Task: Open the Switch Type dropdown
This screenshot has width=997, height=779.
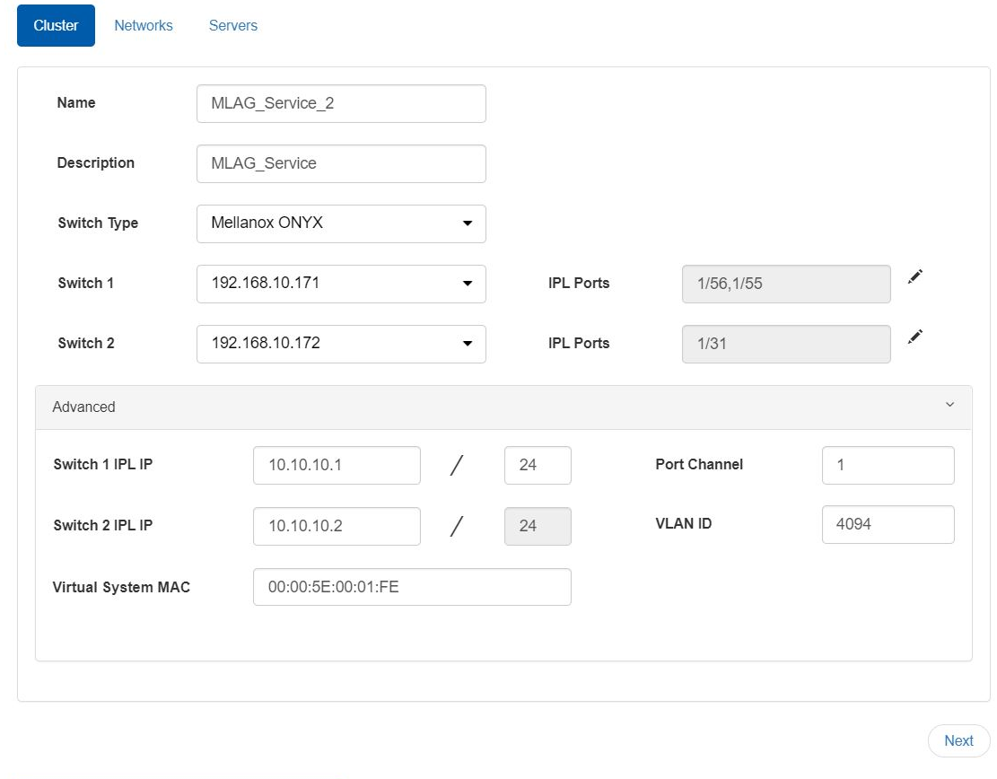Action: click(x=341, y=223)
